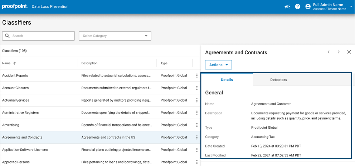The image size is (355, 166).
Task: Click the search magnifier icon
Action: click(x=8, y=36)
